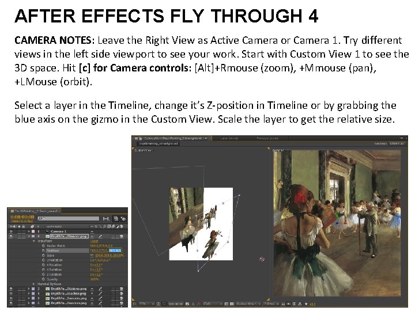Click the Position stopwatch icon
The height and width of the screenshot is (311, 415).
pos(43,251)
